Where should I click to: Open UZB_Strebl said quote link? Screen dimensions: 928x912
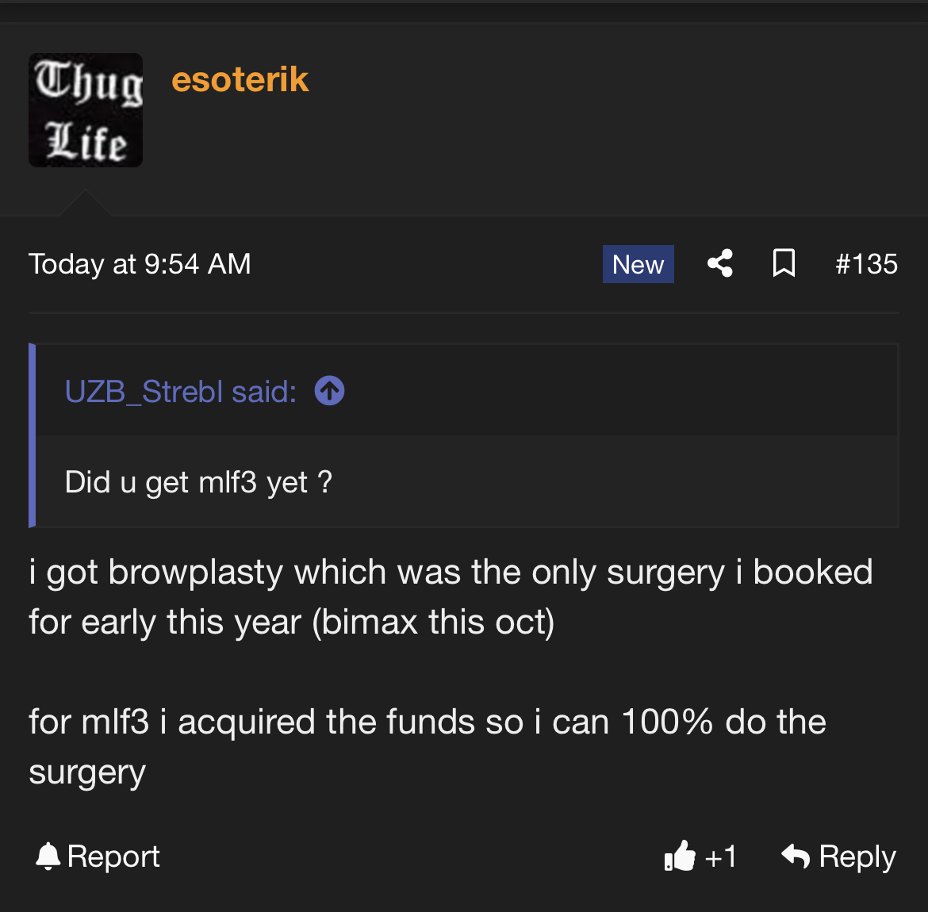tap(181, 391)
